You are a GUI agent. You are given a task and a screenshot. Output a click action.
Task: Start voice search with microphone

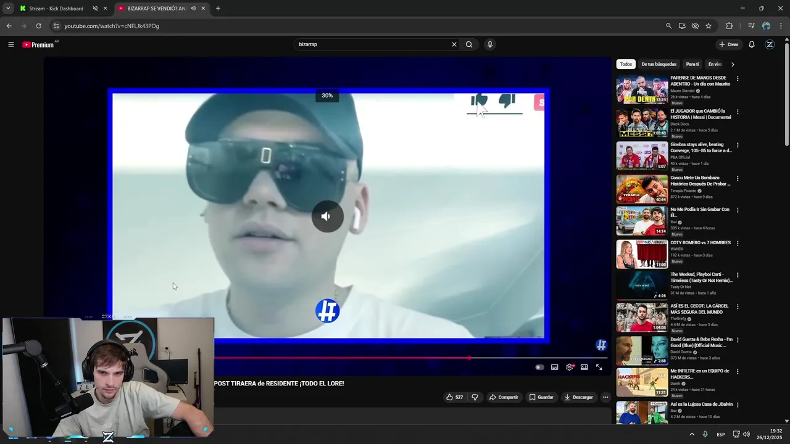tap(490, 44)
